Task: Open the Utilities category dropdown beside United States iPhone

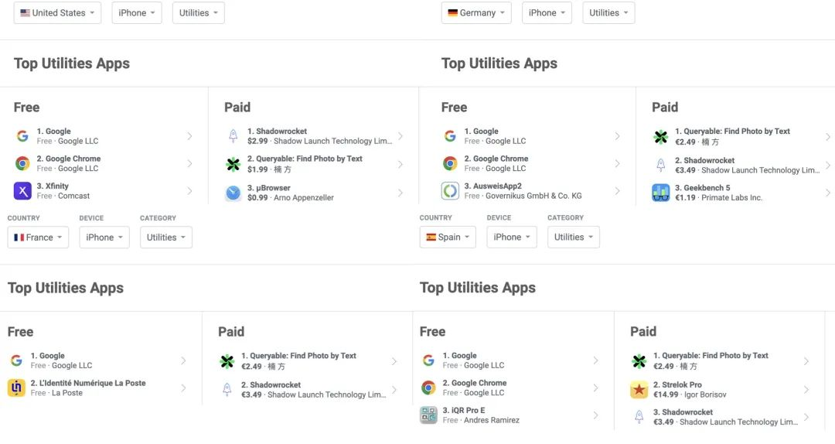Action: tap(198, 13)
